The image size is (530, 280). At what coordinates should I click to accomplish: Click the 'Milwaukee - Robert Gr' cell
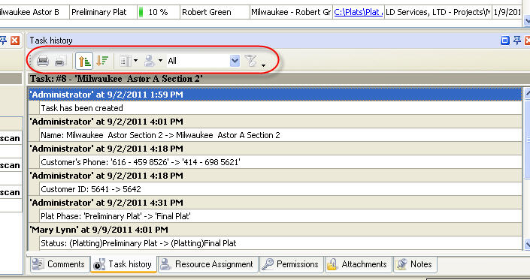coord(291,12)
